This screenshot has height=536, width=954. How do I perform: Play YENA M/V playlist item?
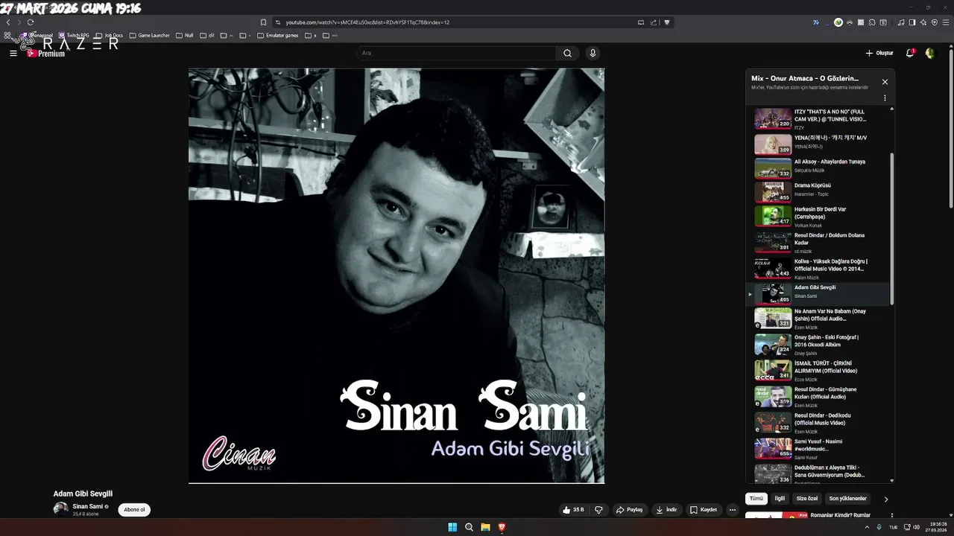818,144
